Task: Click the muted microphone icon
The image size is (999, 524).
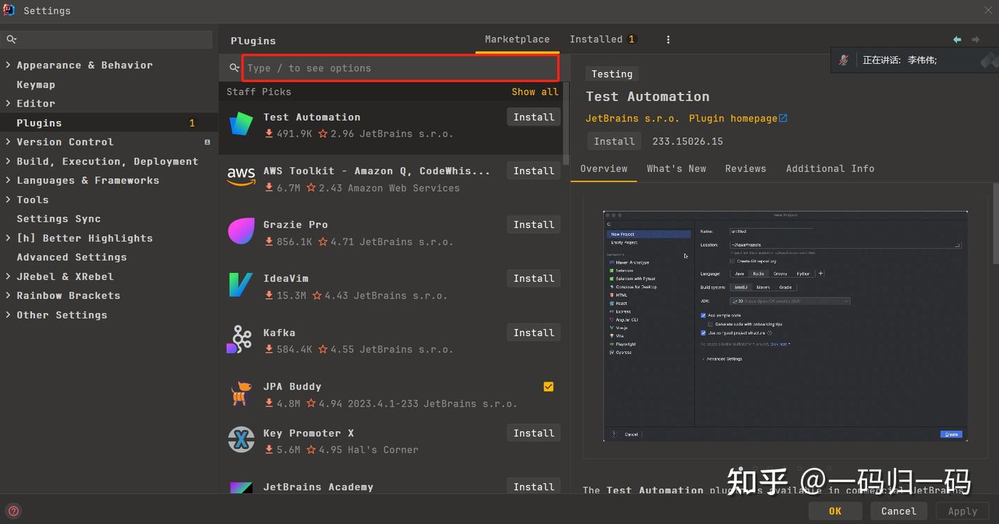Action: pyautogui.click(x=844, y=60)
